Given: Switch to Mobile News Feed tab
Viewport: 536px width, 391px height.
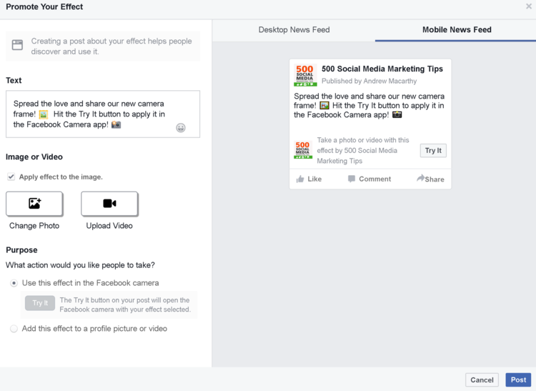Looking at the screenshot, I should coord(457,30).
